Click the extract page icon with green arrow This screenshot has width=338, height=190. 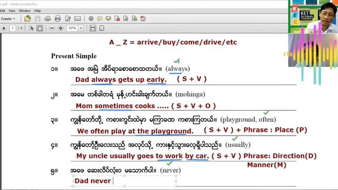pyautogui.click(x=135, y=18)
